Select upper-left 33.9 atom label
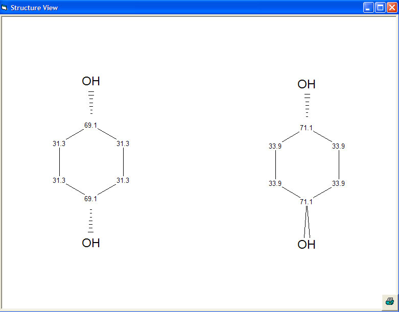The height and width of the screenshot is (312, 399). point(275,147)
